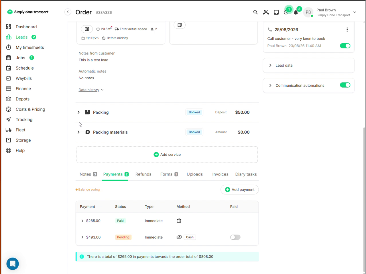Expand the $493.00 payment row
The width and height of the screenshot is (366, 274).
coord(82,237)
